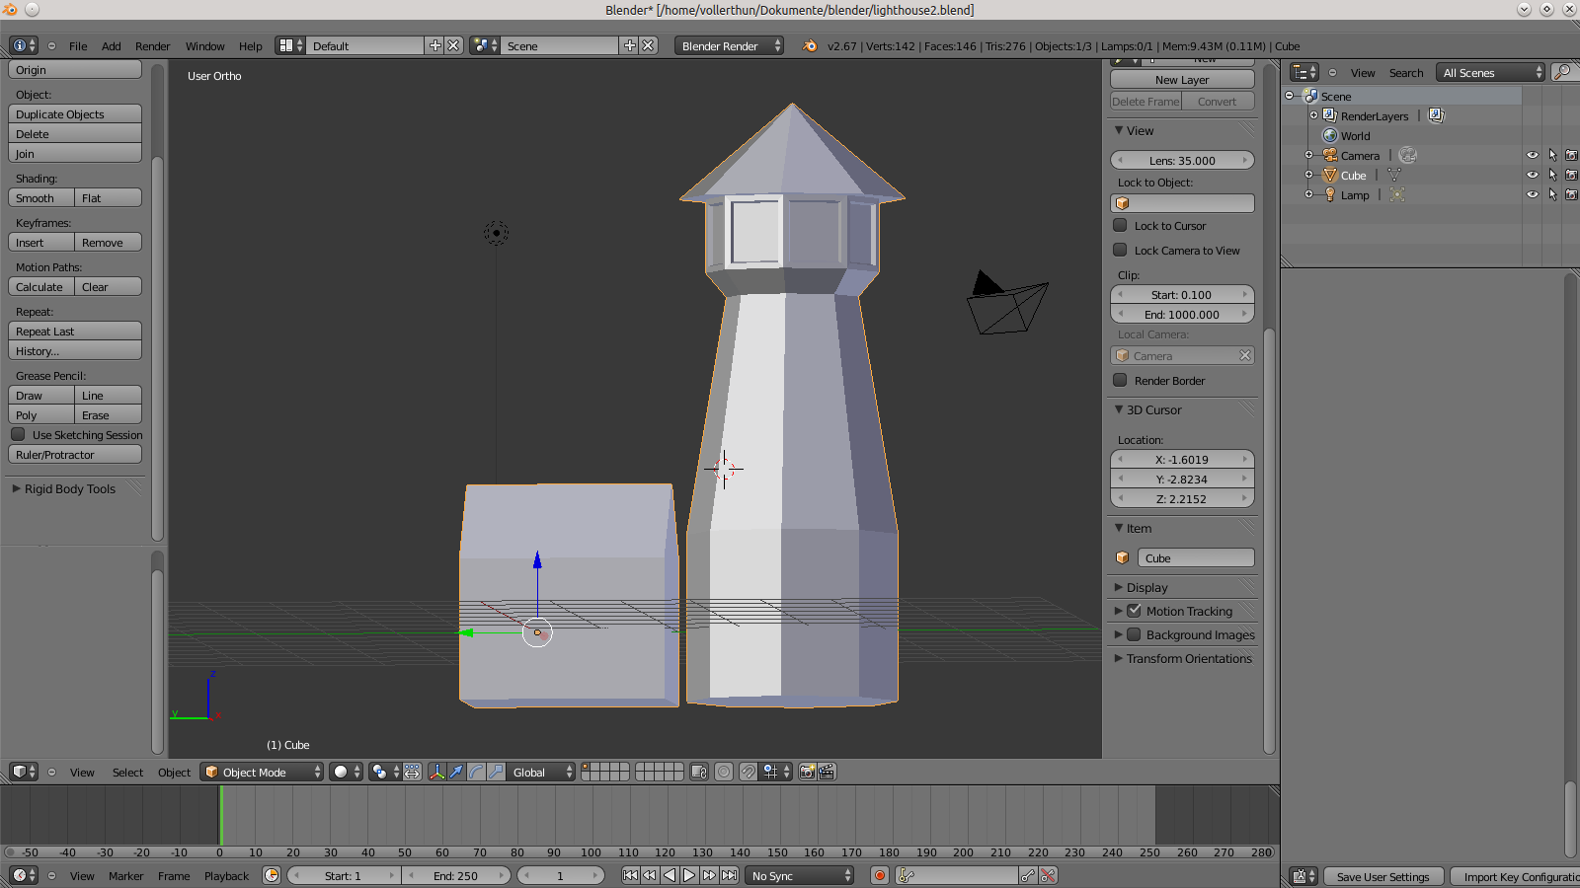Click the rotate manipulator arc icon

coord(476,772)
